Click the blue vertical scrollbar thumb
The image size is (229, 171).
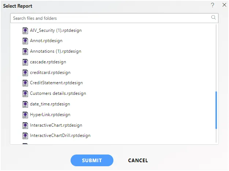pos(216,110)
